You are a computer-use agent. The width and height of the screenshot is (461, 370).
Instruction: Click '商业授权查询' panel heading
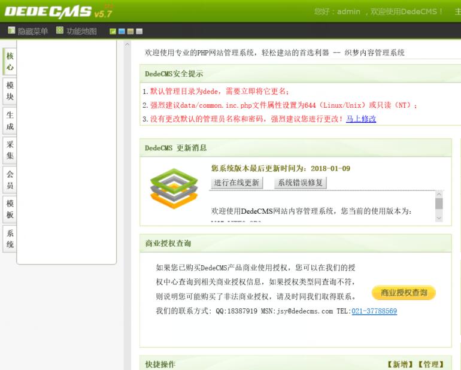(168, 243)
